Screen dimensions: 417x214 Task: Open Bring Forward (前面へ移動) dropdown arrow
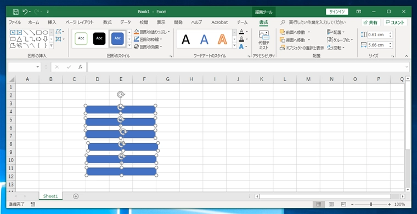click(309, 32)
